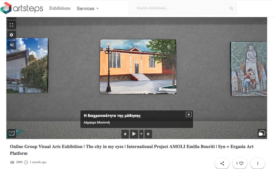Like the exhibition with heart button
Image resolution: width=275 pixels, height=169 pixels.
tap(240, 163)
